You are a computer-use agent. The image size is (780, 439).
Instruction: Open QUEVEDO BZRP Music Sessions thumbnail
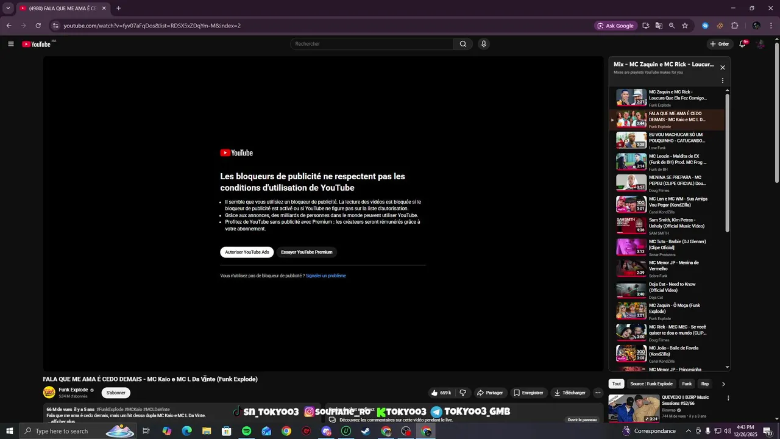(634, 409)
